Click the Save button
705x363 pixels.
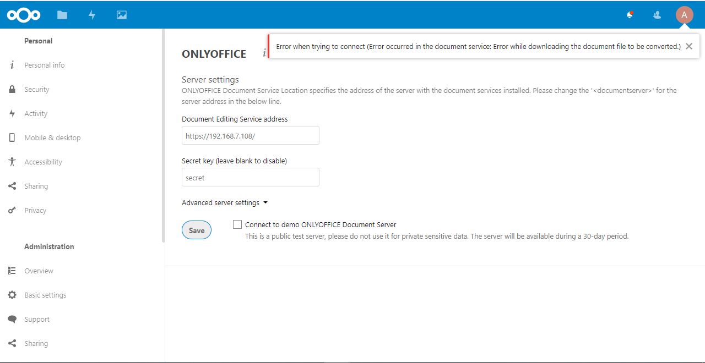tap(196, 230)
